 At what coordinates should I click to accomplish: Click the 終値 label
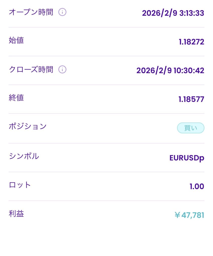(x=16, y=98)
